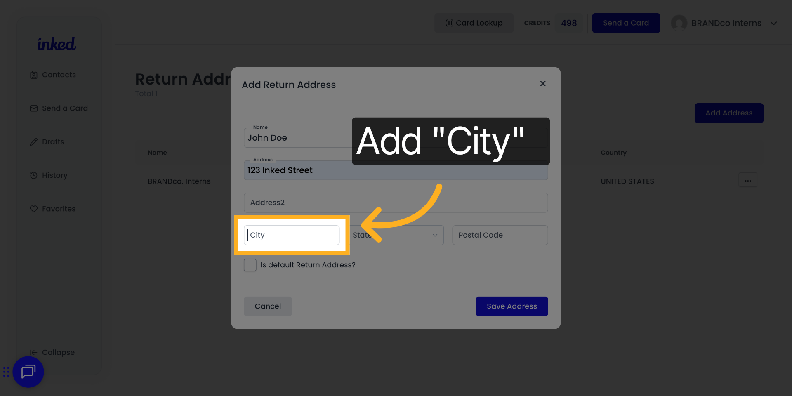Viewport: 792px width, 396px height.
Task: Open the chat support bubble icon
Action: (x=28, y=372)
